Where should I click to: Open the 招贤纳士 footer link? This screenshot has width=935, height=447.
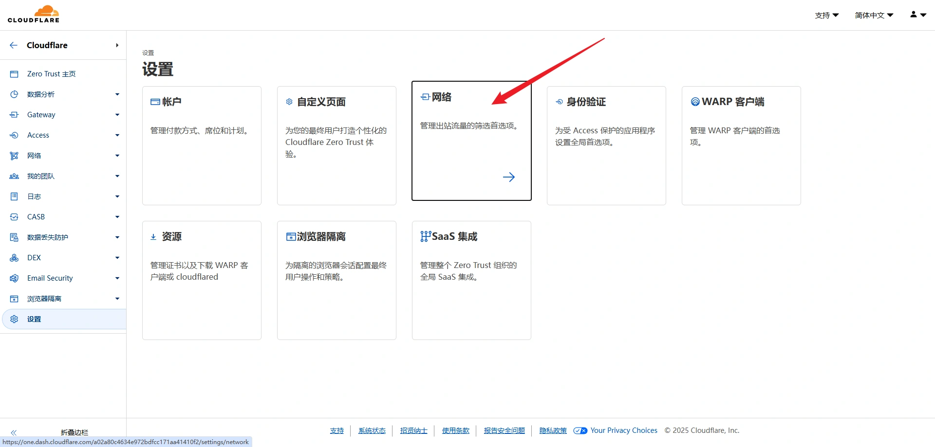(x=414, y=430)
